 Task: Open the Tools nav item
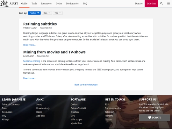click(x=34, y=4)
